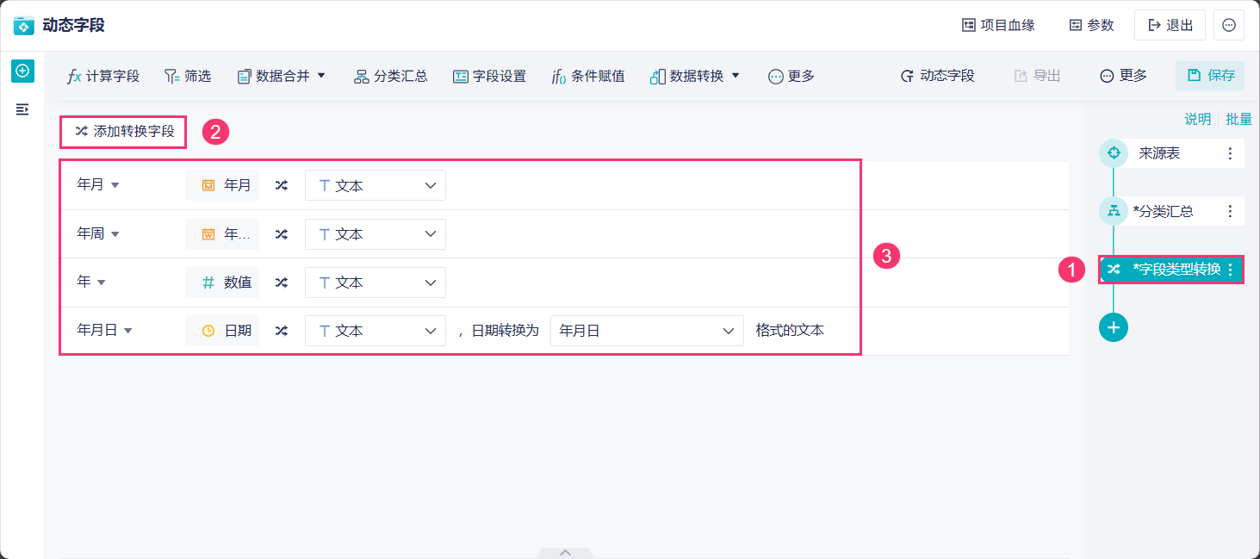Click the 计算字段 toolbar item

pos(103,76)
